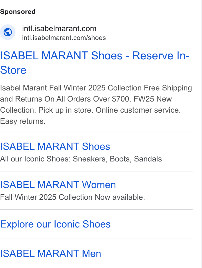Open the intl.isabelmarant.com site name
Screen dimensions: 202x268
click(59, 29)
